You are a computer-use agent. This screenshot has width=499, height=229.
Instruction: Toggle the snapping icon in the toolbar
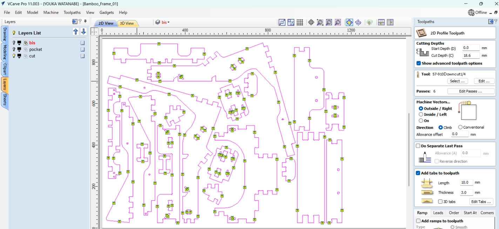pyautogui.click(x=349, y=22)
